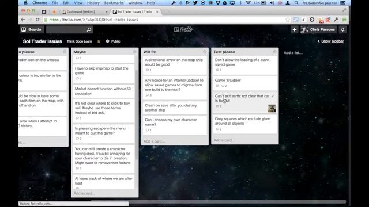Click the Show sidebar link
The height and width of the screenshot is (207, 369).
tap(332, 41)
